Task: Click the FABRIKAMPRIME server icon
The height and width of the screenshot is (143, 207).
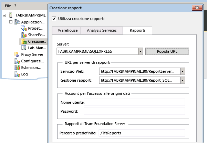Action: (11, 15)
